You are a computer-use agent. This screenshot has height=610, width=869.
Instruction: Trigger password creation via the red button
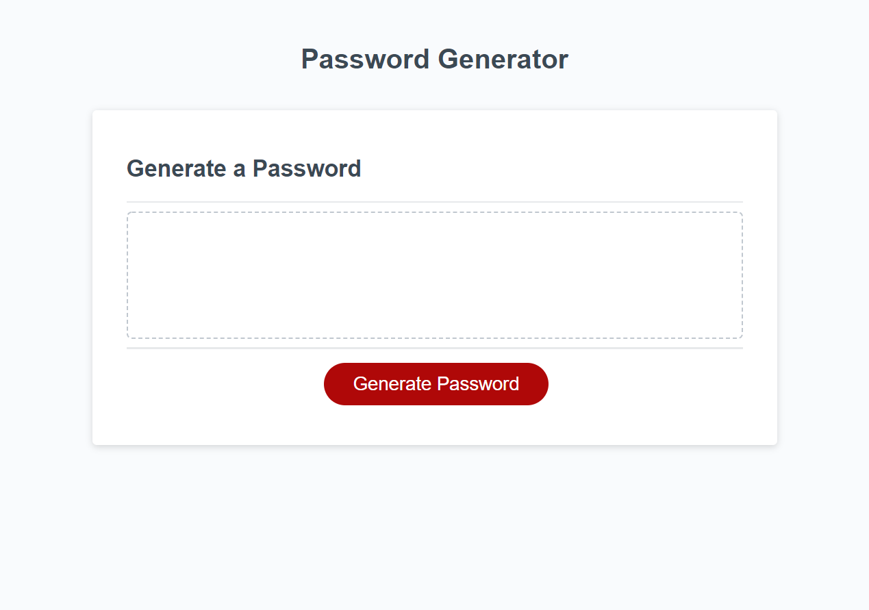pos(436,384)
